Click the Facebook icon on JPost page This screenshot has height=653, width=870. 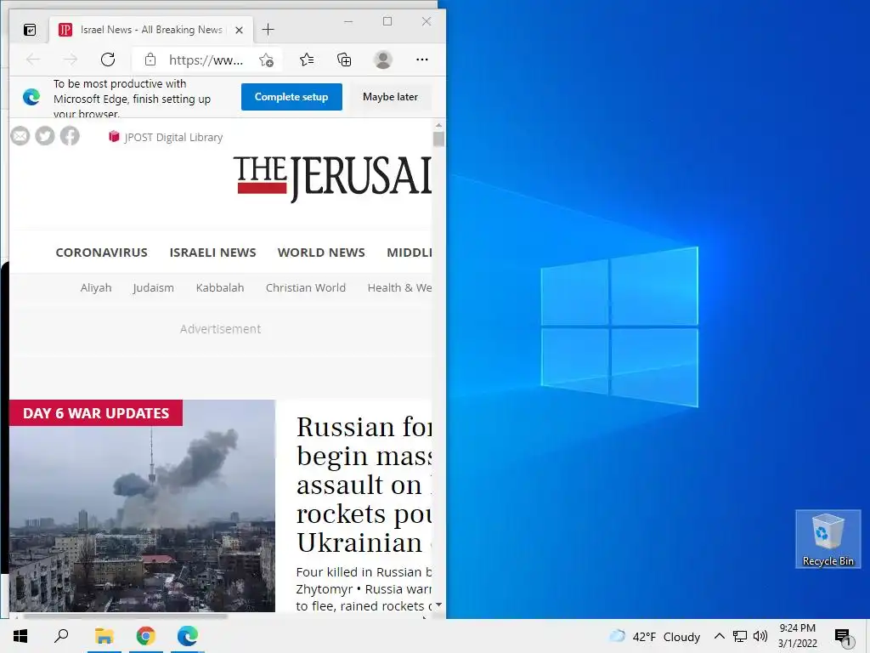tap(70, 136)
